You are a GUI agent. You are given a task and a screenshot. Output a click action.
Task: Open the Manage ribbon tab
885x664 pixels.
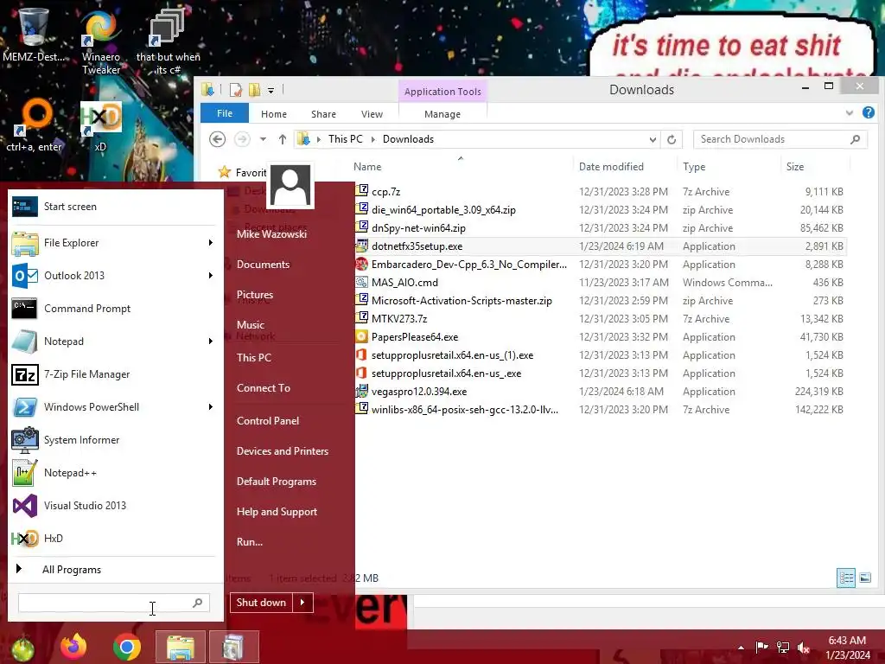(442, 114)
